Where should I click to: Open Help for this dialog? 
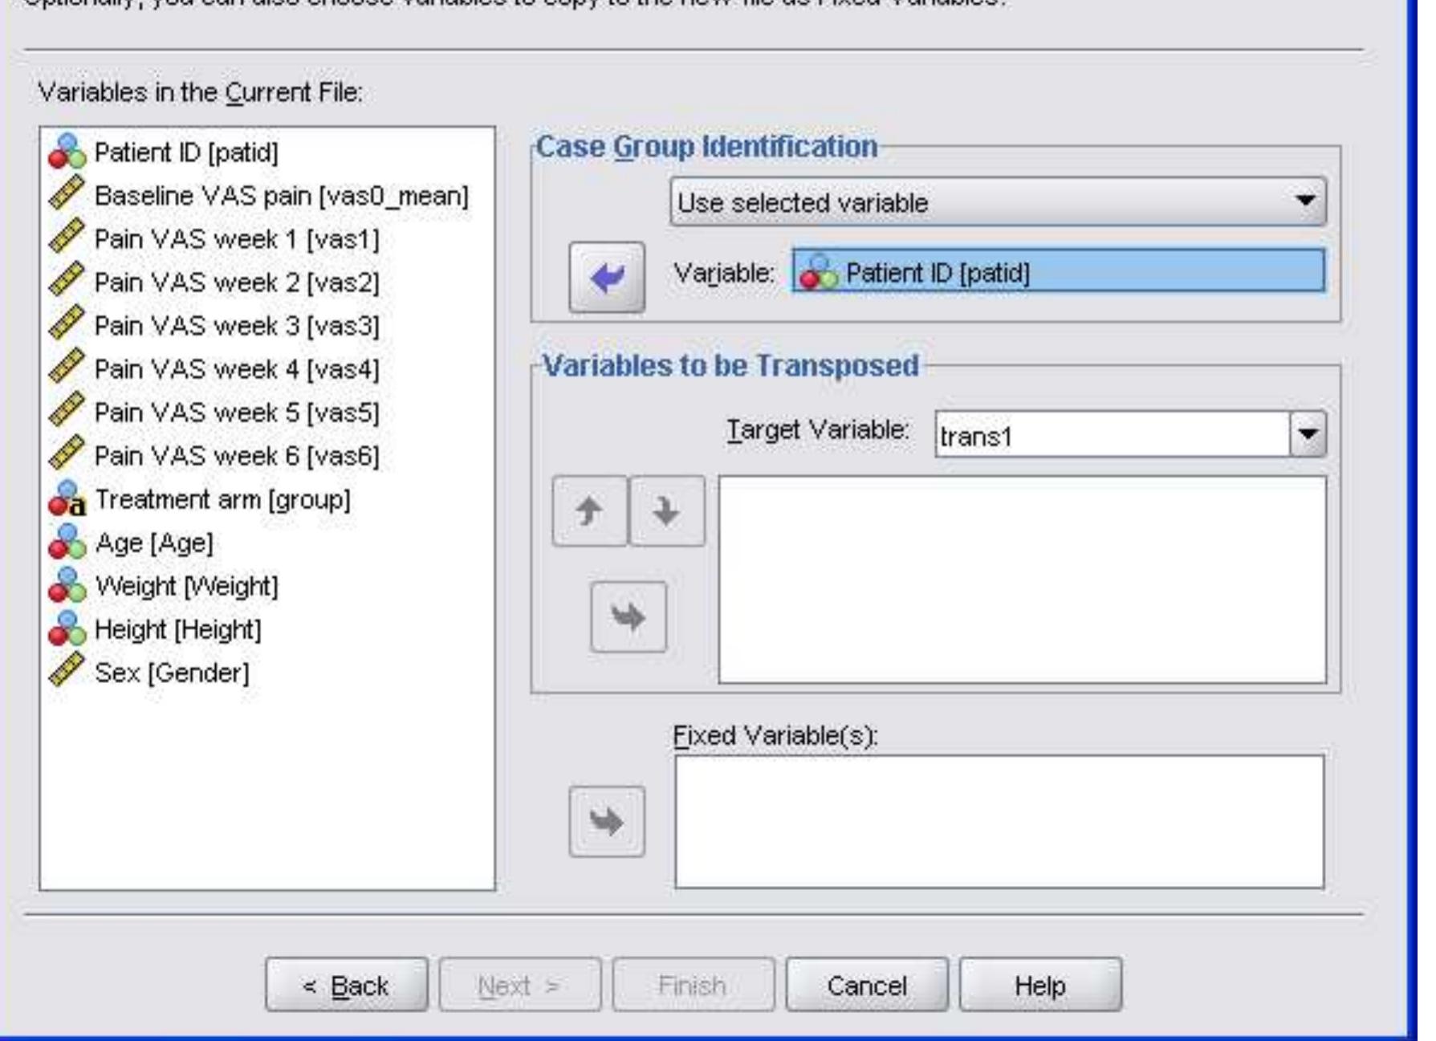click(1040, 984)
